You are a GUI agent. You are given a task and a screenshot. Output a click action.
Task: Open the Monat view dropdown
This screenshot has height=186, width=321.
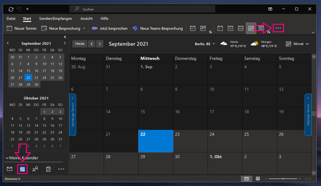tap(297, 44)
